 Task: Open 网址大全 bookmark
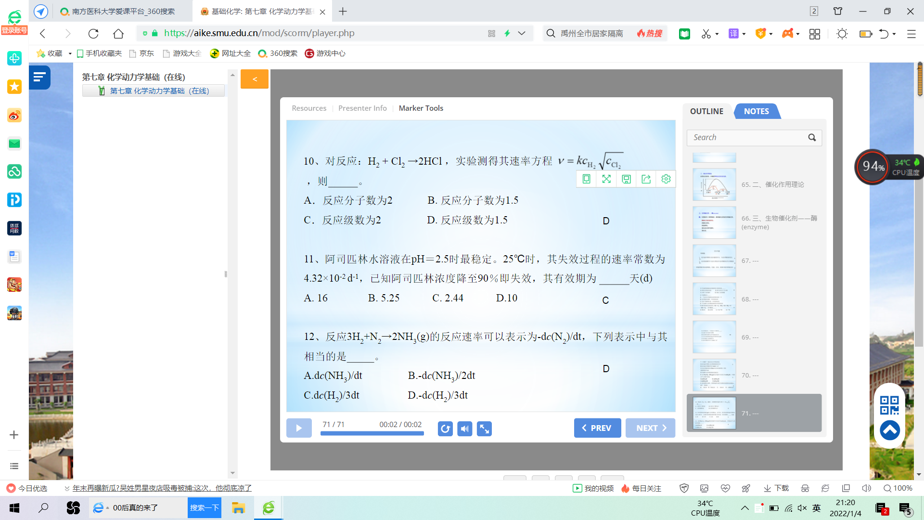231,53
